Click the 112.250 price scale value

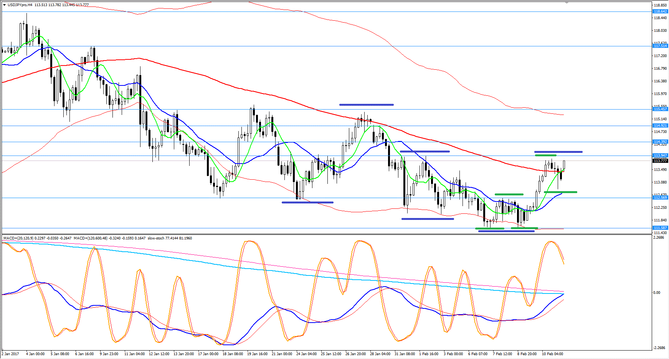coord(660,208)
